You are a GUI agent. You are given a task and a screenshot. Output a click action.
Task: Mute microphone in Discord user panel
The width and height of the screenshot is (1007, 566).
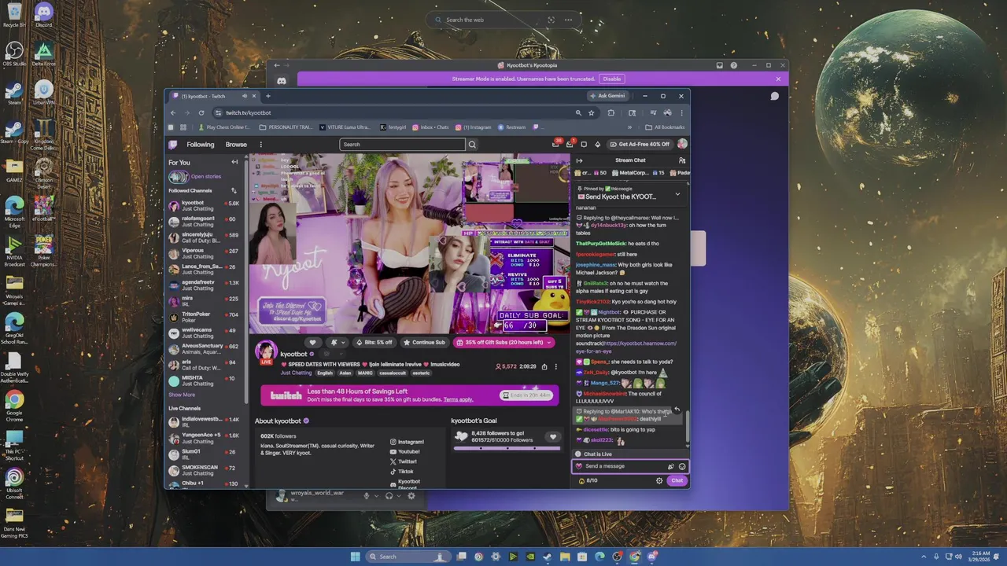tap(366, 495)
